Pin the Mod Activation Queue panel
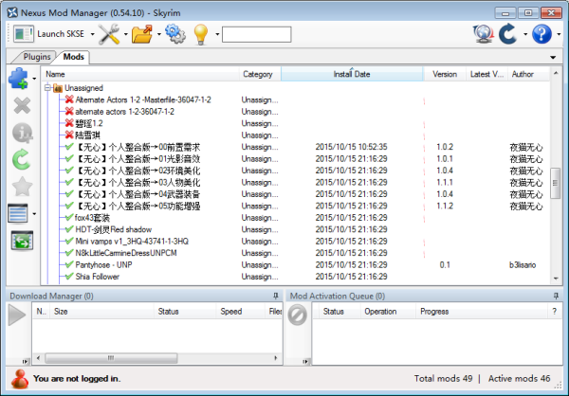The image size is (569, 396). coord(556,296)
